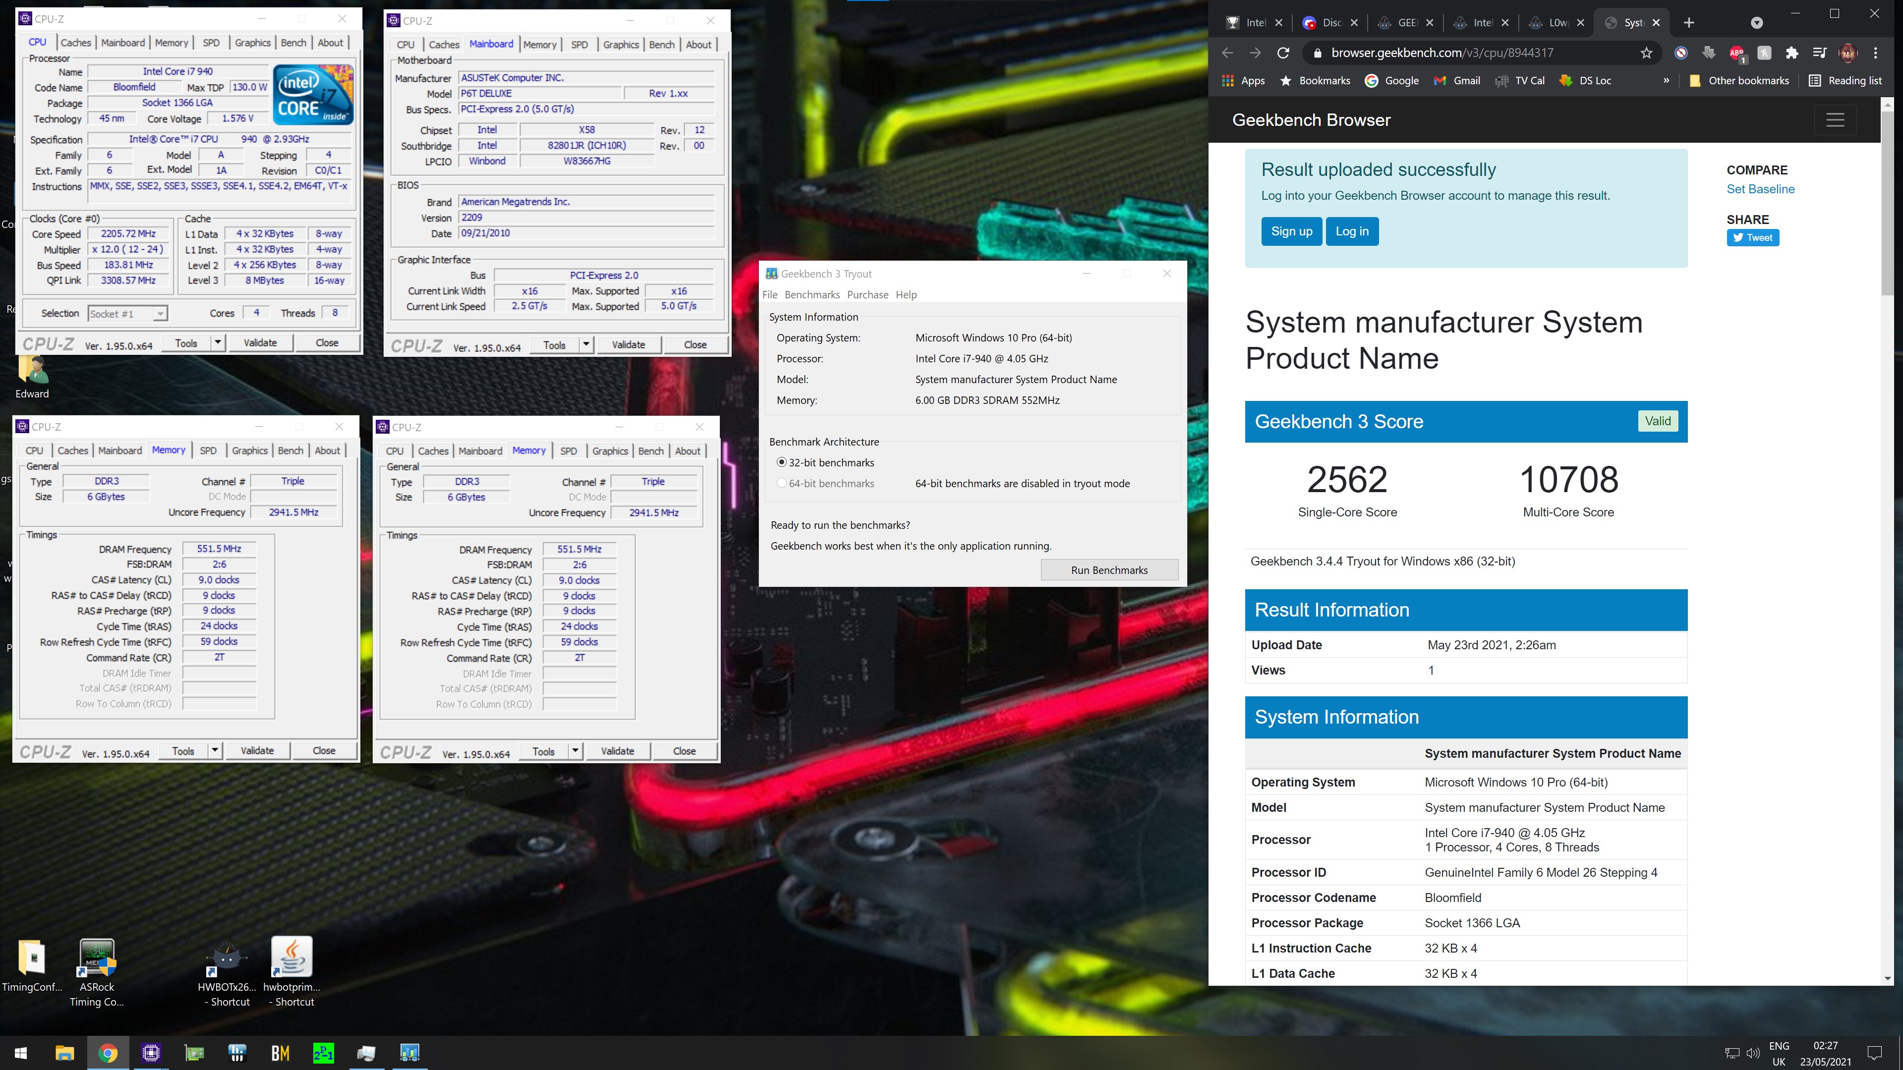Open Other bookmarks folder
Image resolution: width=1903 pixels, height=1070 pixels.
1739,80
